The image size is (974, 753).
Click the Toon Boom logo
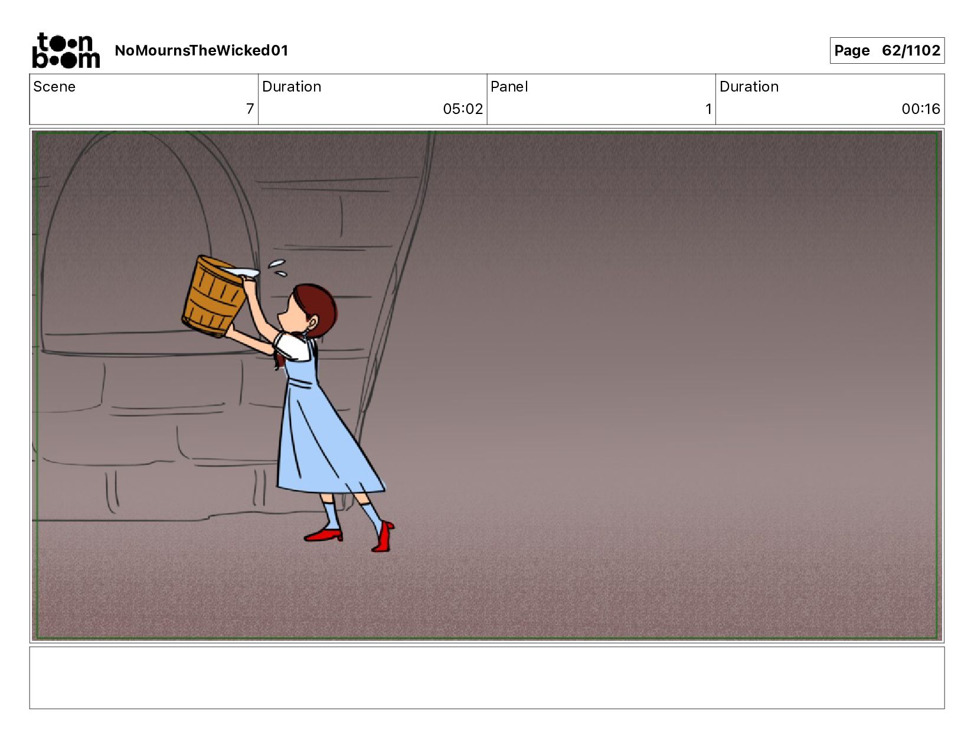click(x=66, y=51)
